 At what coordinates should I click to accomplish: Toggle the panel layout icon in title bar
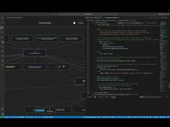pos(163,14)
